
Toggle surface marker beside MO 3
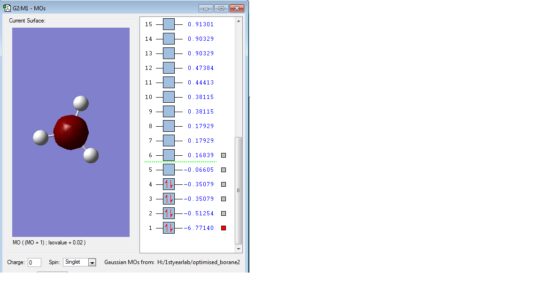[x=224, y=198]
